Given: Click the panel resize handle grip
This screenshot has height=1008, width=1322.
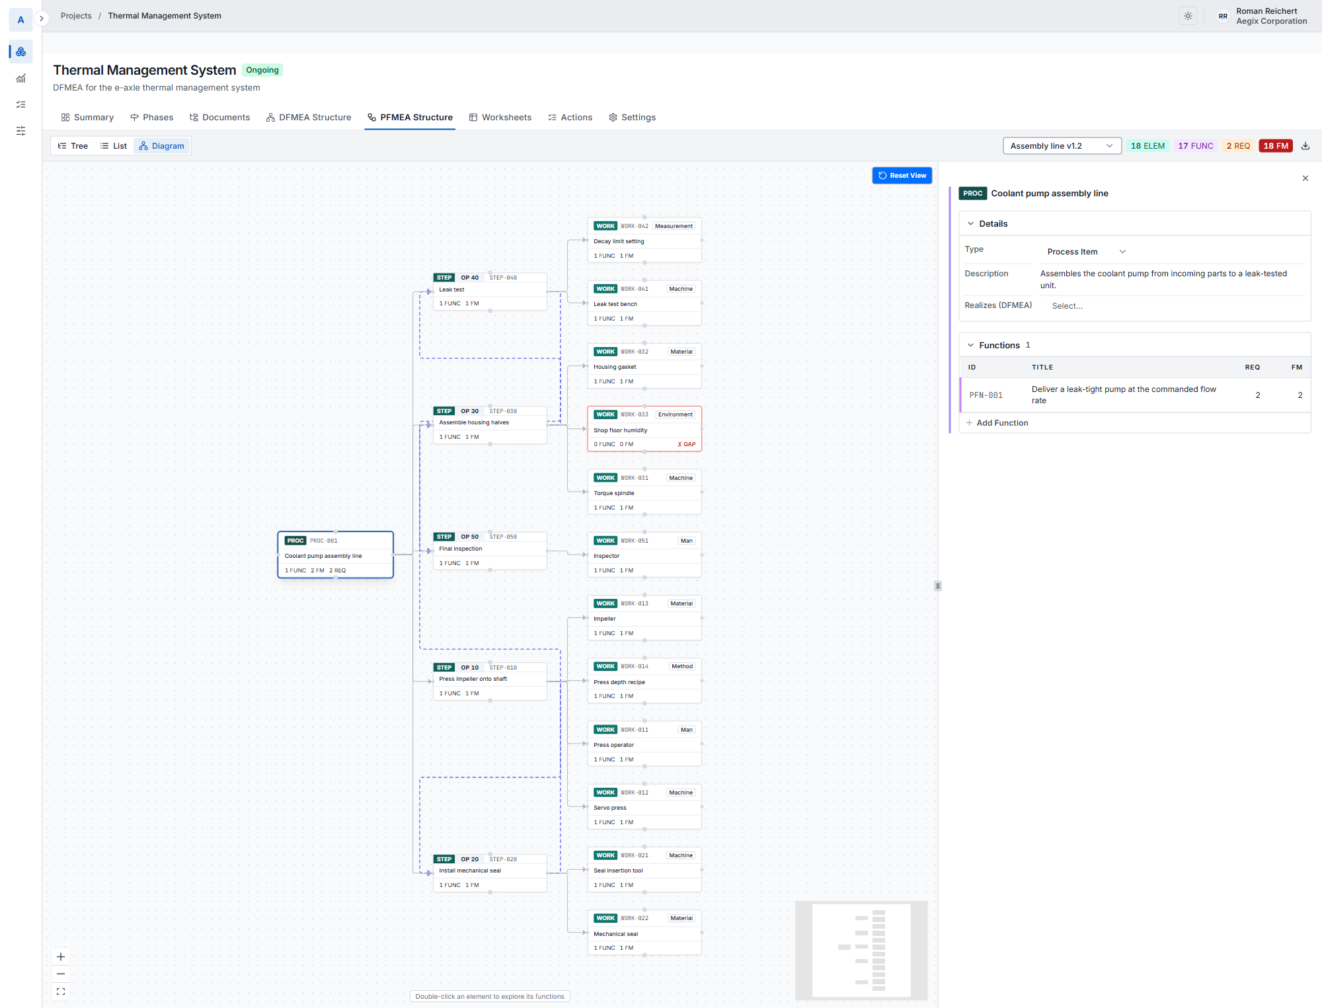Looking at the screenshot, I should tap(938, 586).
